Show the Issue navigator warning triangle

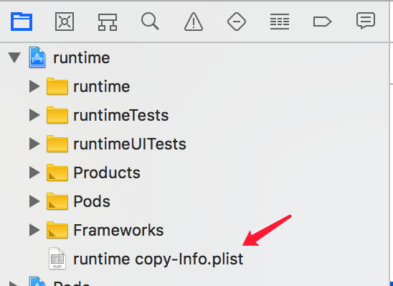[194, 22]
